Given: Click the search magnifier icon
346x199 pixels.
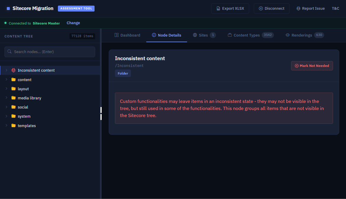Looking at the screenshot, I should tap(10, 52).
